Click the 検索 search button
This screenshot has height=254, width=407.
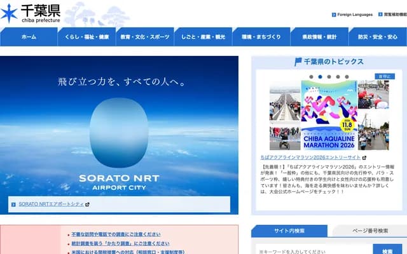click(x=387, y=250)
